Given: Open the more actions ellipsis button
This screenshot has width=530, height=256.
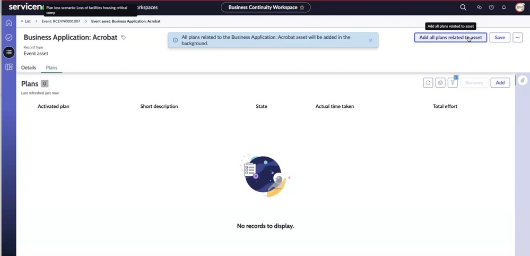Looking at the screenshot, I should coord(517,38).
